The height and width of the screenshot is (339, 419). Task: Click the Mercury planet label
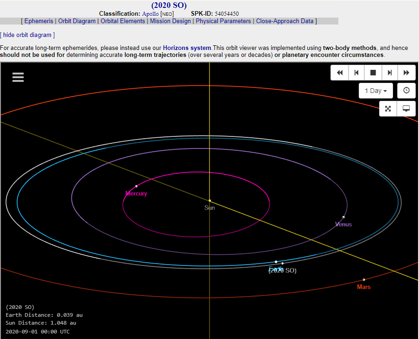coord(136,193)
